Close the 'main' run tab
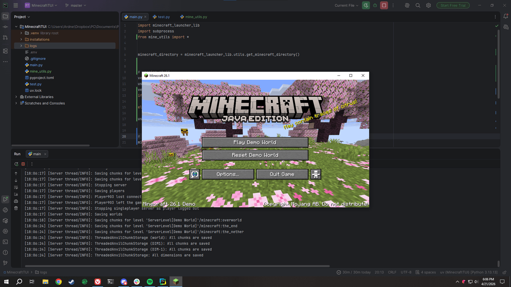511x287 pixels. 45,154
